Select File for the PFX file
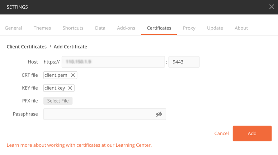The width and height of the screenshot is (278, 155). (58, 101)
